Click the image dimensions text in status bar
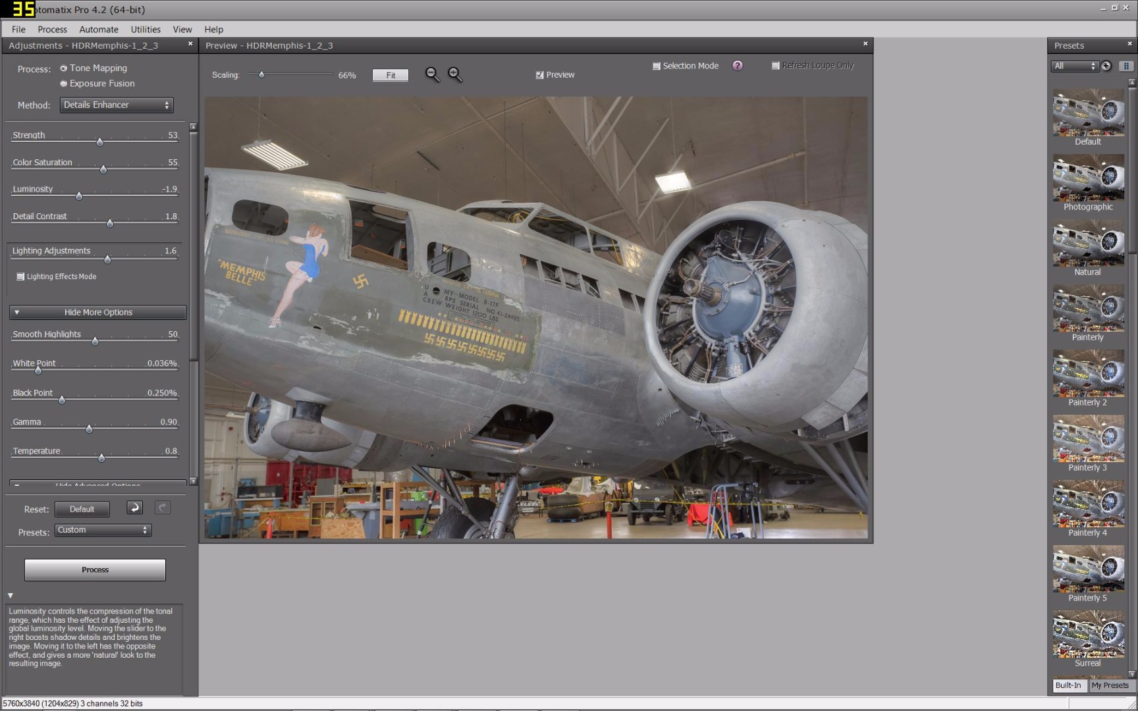Image resolution: width=1138 pixels, height=711 pixels. (x=72, y=703)
